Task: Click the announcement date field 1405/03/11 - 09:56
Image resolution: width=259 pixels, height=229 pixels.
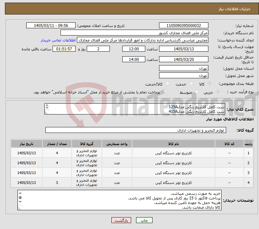Action: coord(51,25)
